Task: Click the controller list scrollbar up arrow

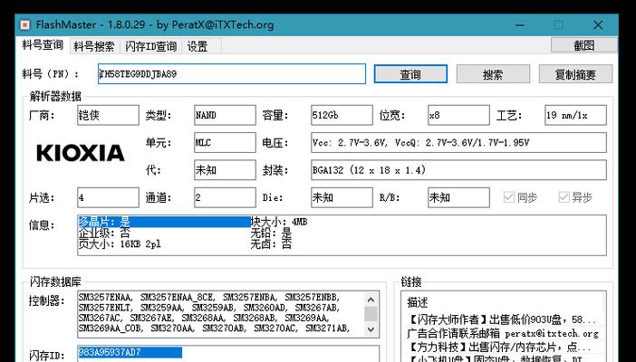Action: point(371,300)
